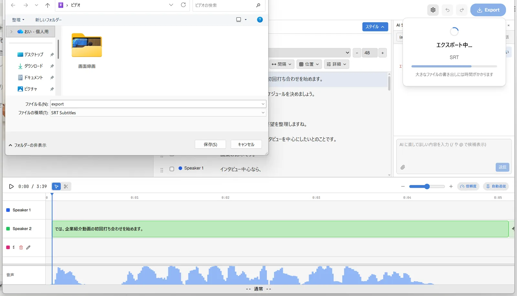Go up one folder level
Image resolution: width=517 pixels, height=296 pixels.
(x=47, y=5)
